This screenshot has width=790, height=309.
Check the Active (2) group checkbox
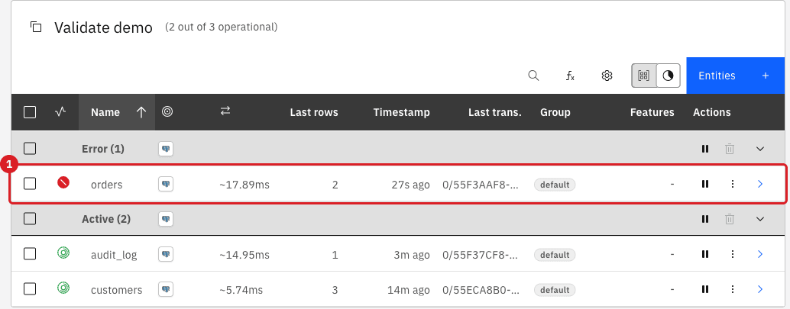(x=30, y=219)
